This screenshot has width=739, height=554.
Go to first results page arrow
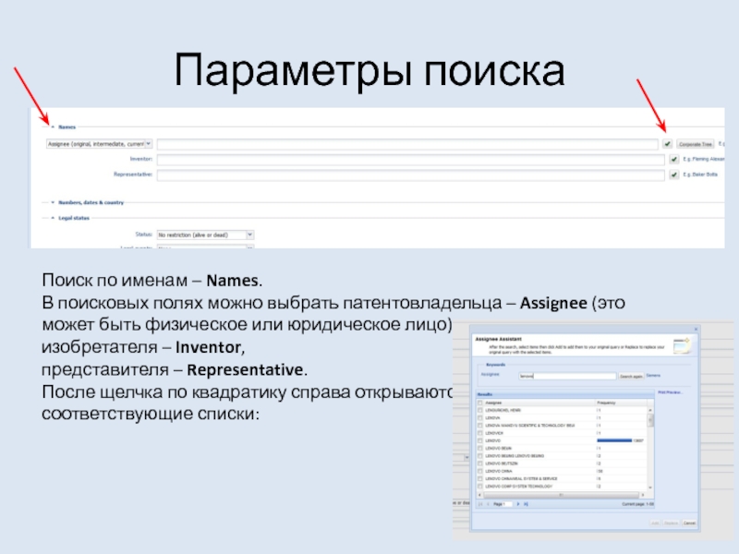click(480, 504)
